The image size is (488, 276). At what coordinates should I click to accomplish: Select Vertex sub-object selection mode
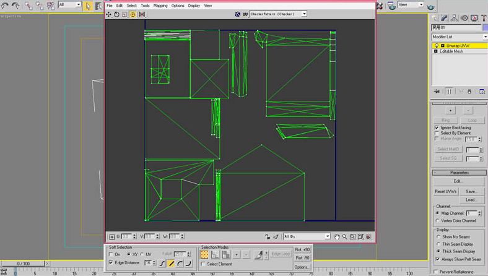[204, 254]
